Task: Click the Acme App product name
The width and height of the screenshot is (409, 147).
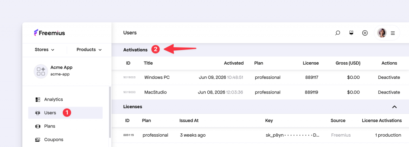Action: [x=61, y=68]
